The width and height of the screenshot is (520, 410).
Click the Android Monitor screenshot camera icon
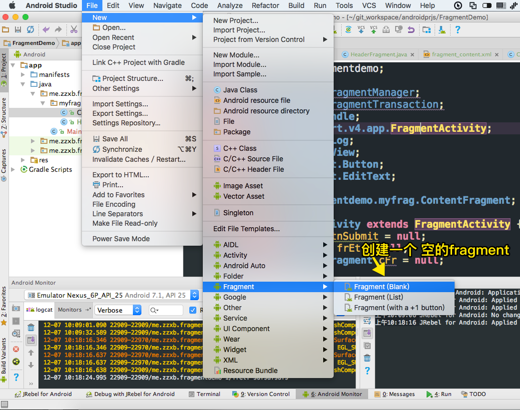(x=15, y=308)
